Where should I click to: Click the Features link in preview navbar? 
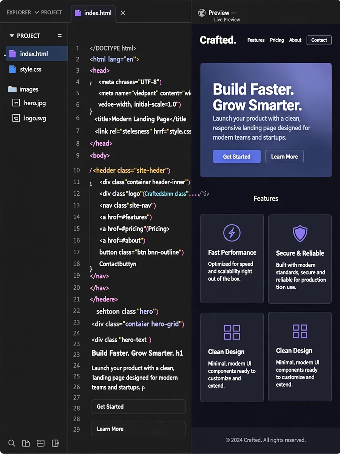click(x=256, y=40)
